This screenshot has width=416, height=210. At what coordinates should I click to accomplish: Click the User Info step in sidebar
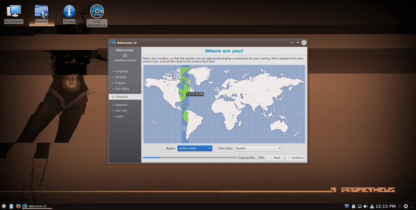click(x=121, y=111)
